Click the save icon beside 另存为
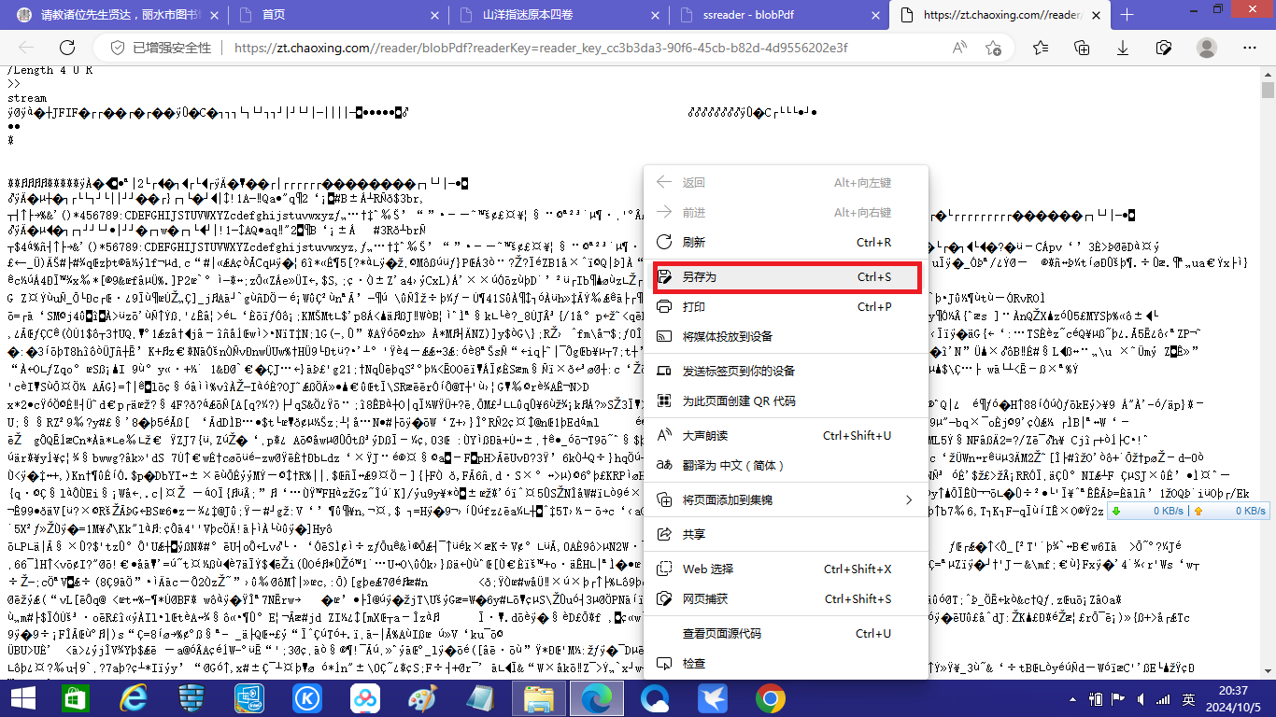This screenshot has height=717, width=1276. 665,277
